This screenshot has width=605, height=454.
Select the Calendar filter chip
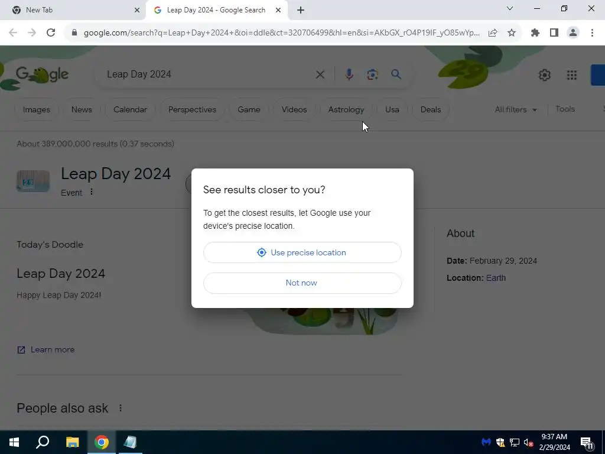pyautogui.click(x=130, y=109)
